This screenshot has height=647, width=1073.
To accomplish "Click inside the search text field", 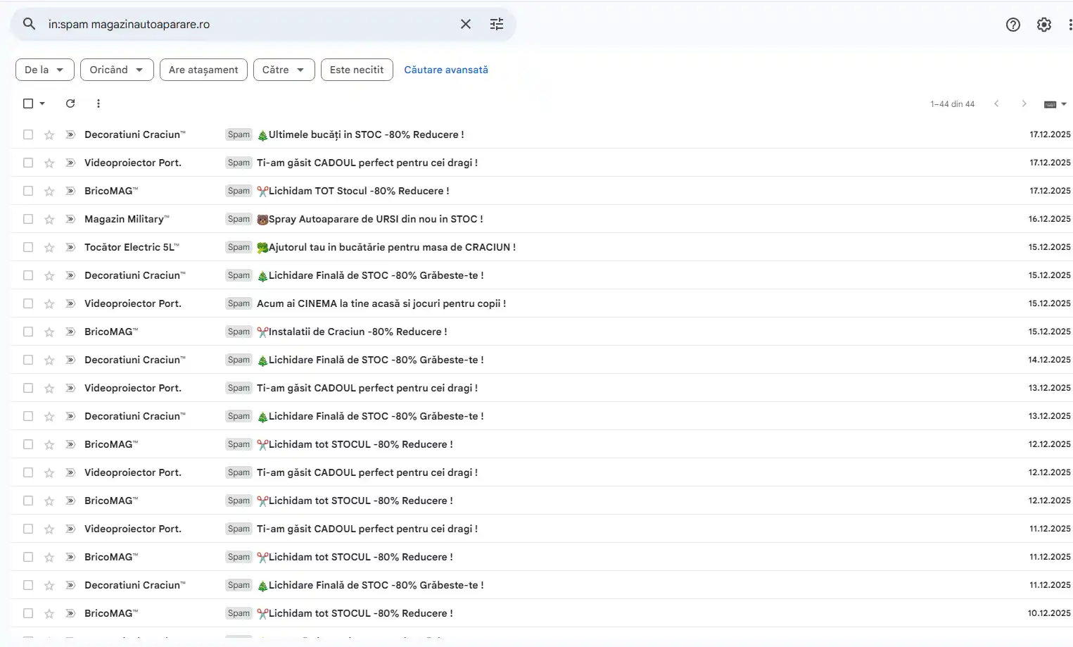I will (x=246, y=24).
